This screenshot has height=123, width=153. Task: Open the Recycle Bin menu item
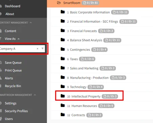13,86
